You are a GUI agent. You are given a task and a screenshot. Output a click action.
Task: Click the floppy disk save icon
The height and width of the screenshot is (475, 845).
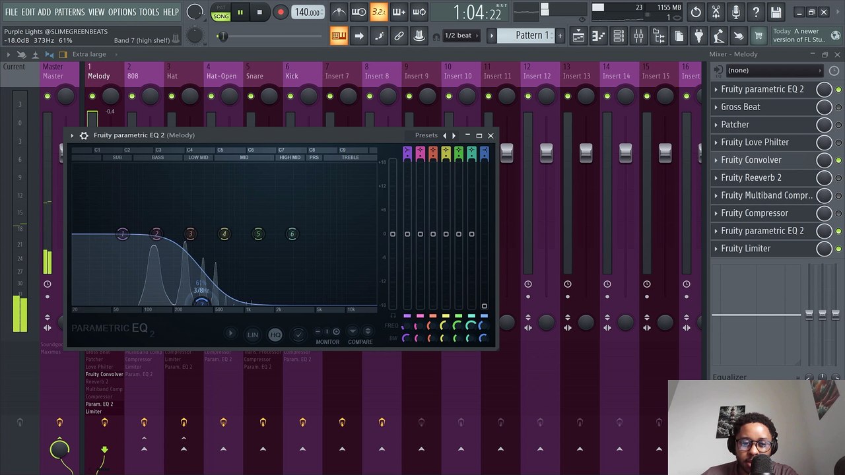point(776,12)
